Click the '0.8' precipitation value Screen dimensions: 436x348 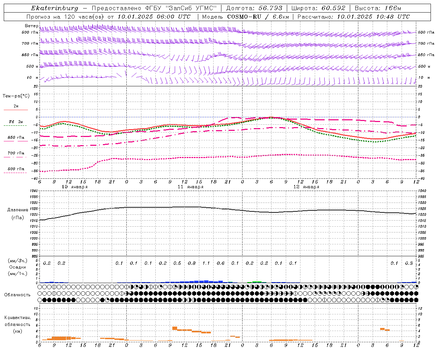[192, 263]
